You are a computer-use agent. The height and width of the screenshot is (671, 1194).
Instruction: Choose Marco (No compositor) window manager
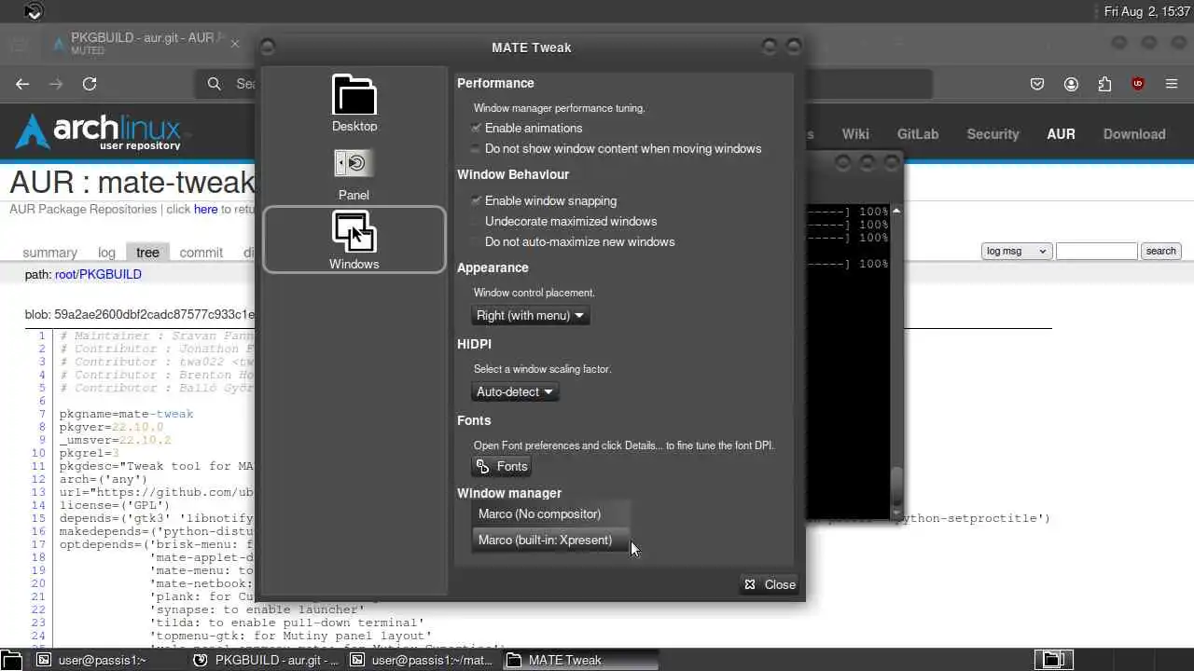550,514
